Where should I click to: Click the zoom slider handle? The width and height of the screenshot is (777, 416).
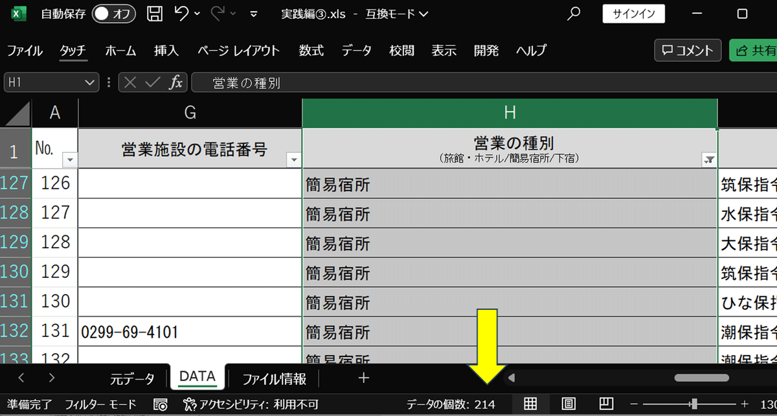point(694,404)
